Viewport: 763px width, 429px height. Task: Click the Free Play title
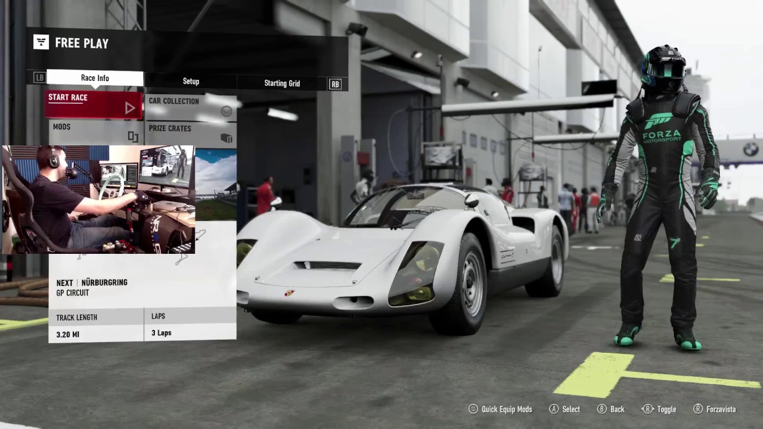coord(82,43)
